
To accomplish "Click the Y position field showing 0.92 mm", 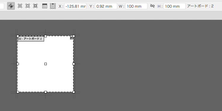I will 106,6.
